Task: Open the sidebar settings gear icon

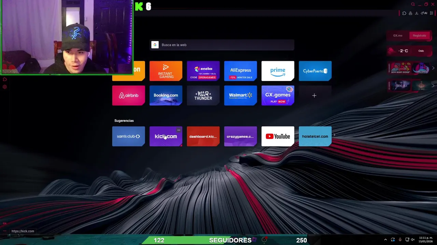Action: 4,87
